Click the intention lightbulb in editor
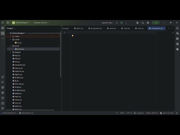 click(x=73, y=36)
